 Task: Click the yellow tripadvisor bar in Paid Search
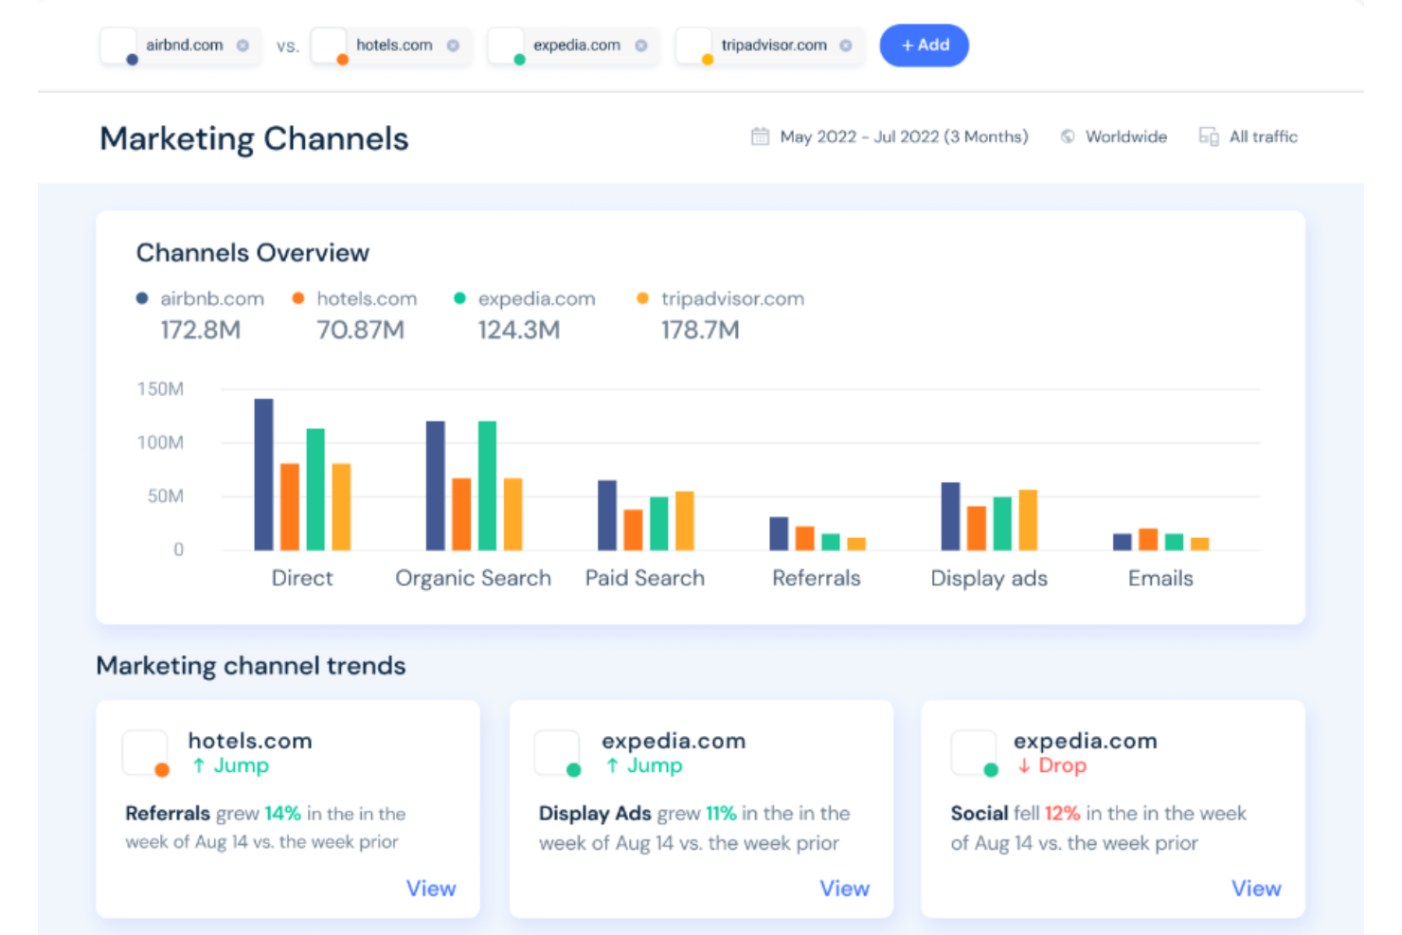(684, 521)
